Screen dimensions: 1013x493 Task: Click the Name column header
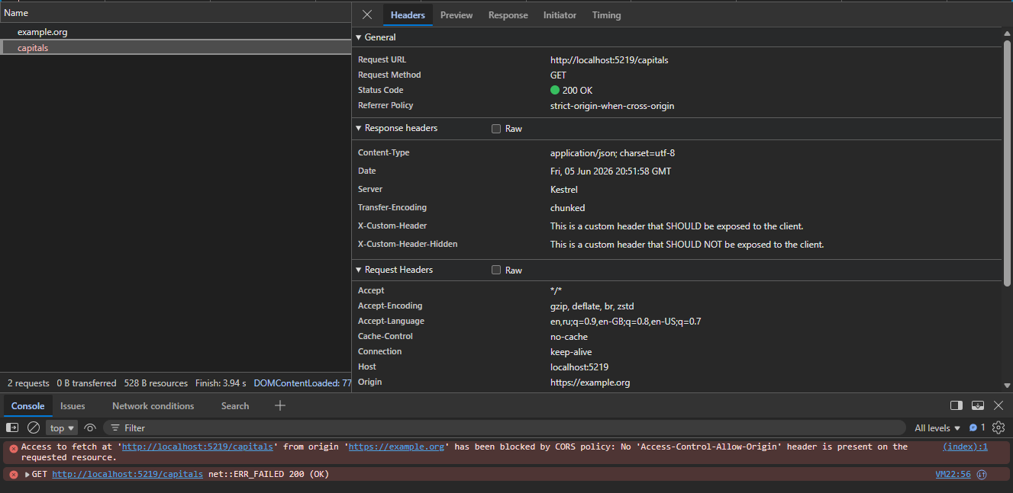[176, 13]
